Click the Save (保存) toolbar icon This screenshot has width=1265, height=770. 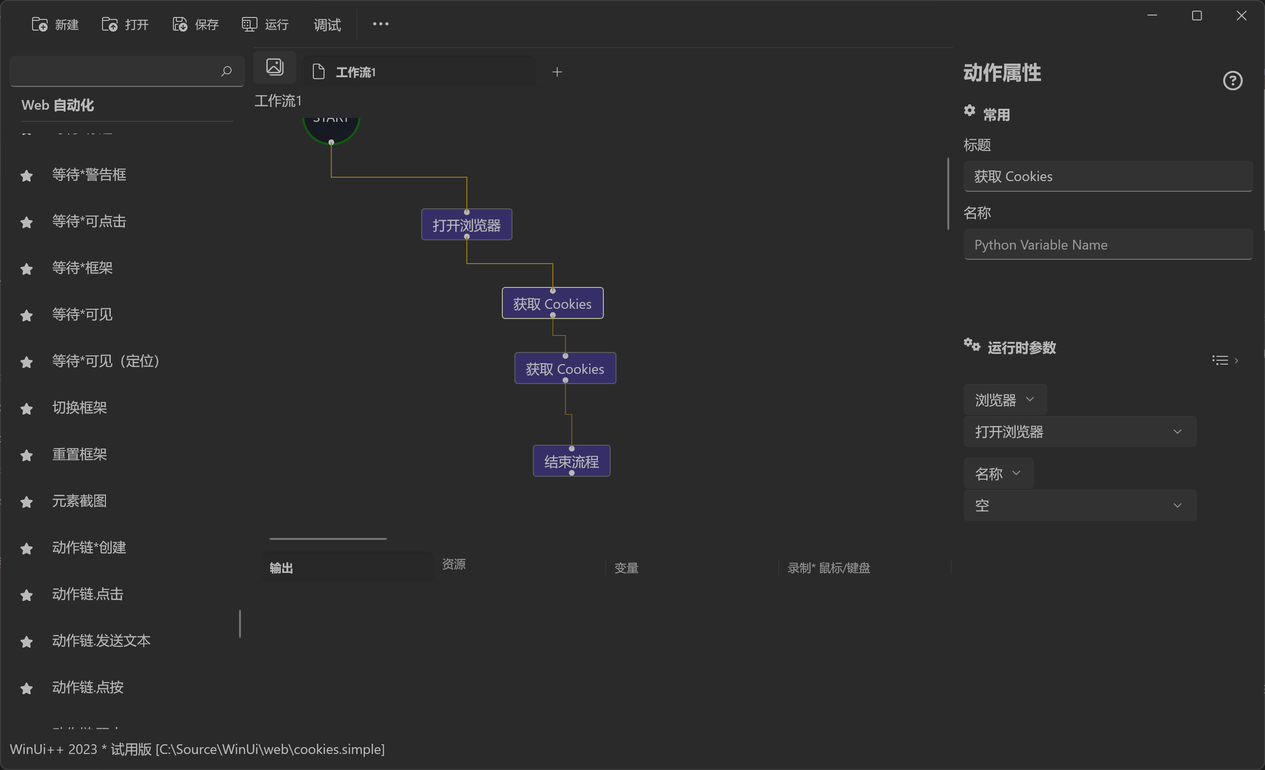[x=180, y=24]
